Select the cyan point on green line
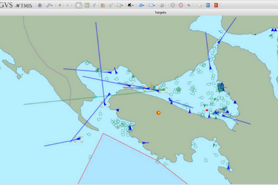Screen dimensions: 278x185 [96, 97]
